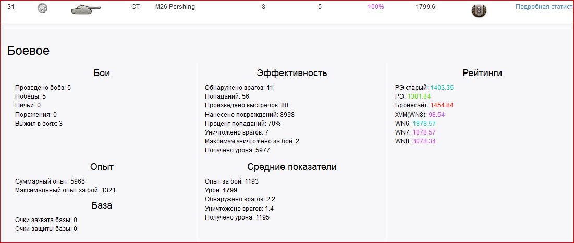
Task: Click the Урон: 1799 line
Action: click(221, 190)
